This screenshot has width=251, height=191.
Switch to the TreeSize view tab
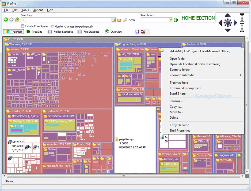(x=35, y=32)
